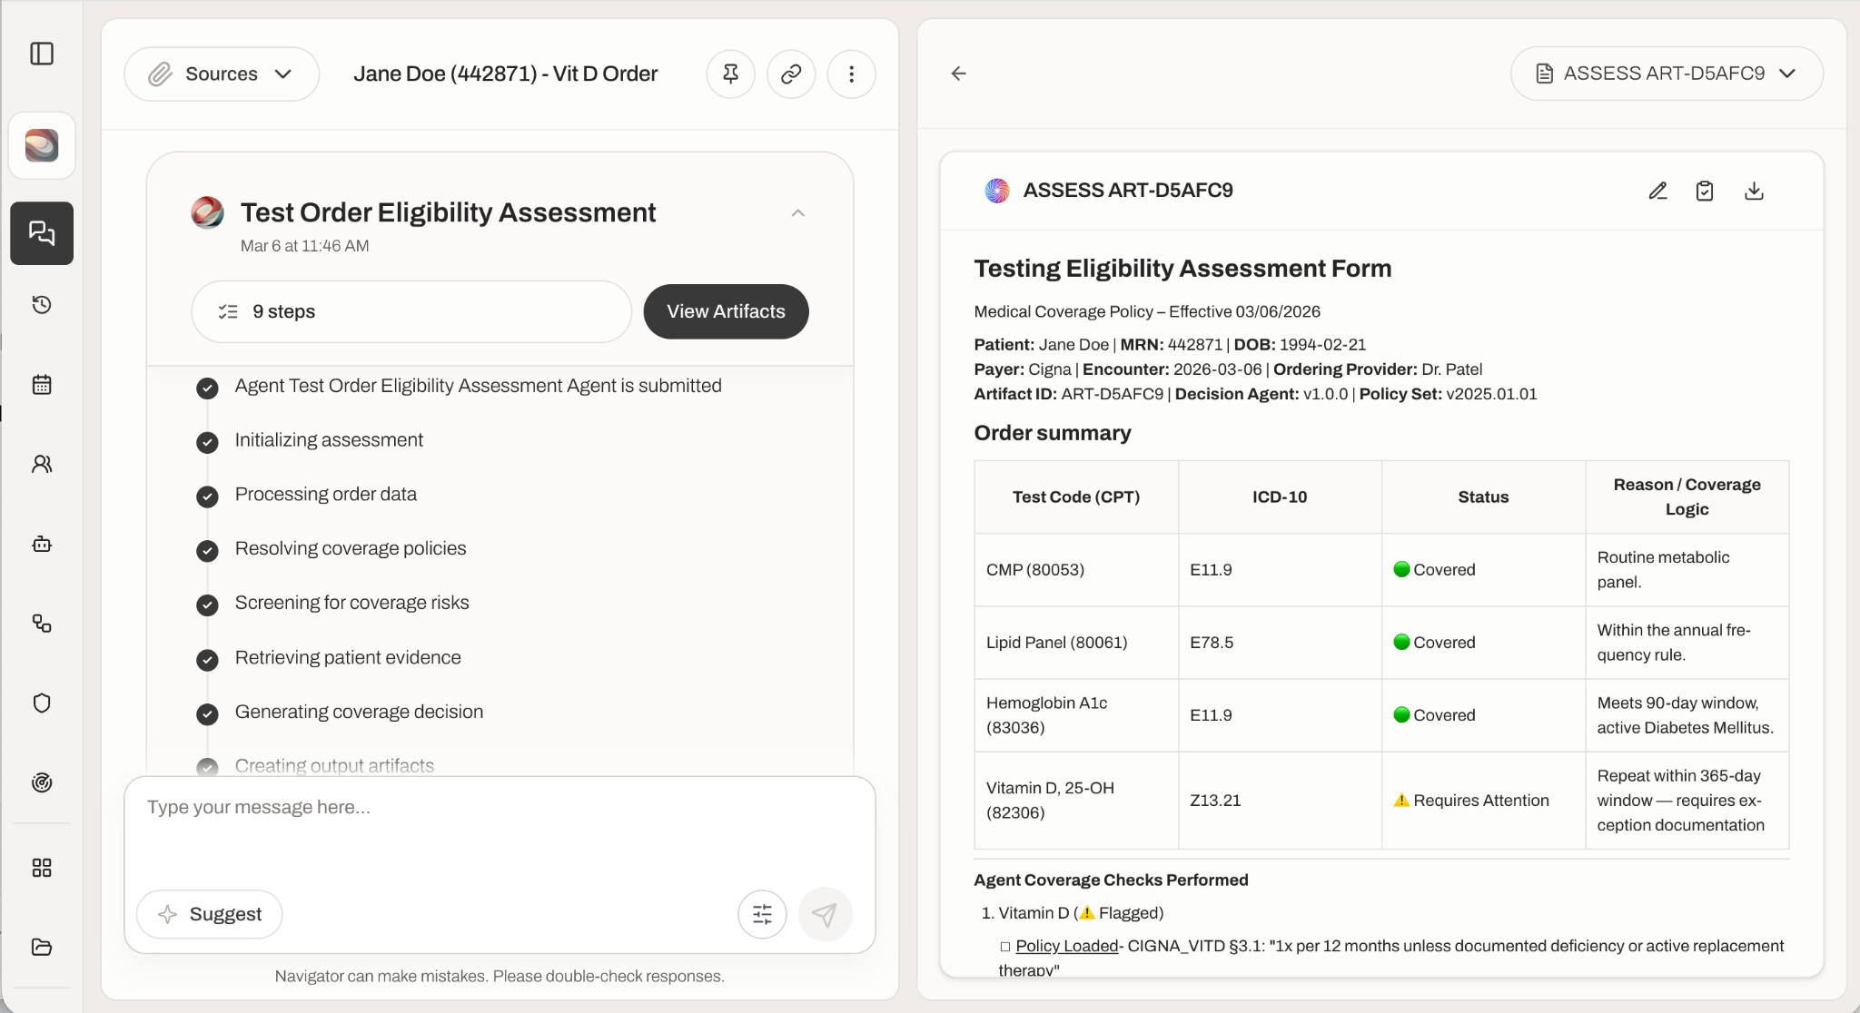Open the workflows shapes icon
1860x1013 pixels.
coord(42,624)
